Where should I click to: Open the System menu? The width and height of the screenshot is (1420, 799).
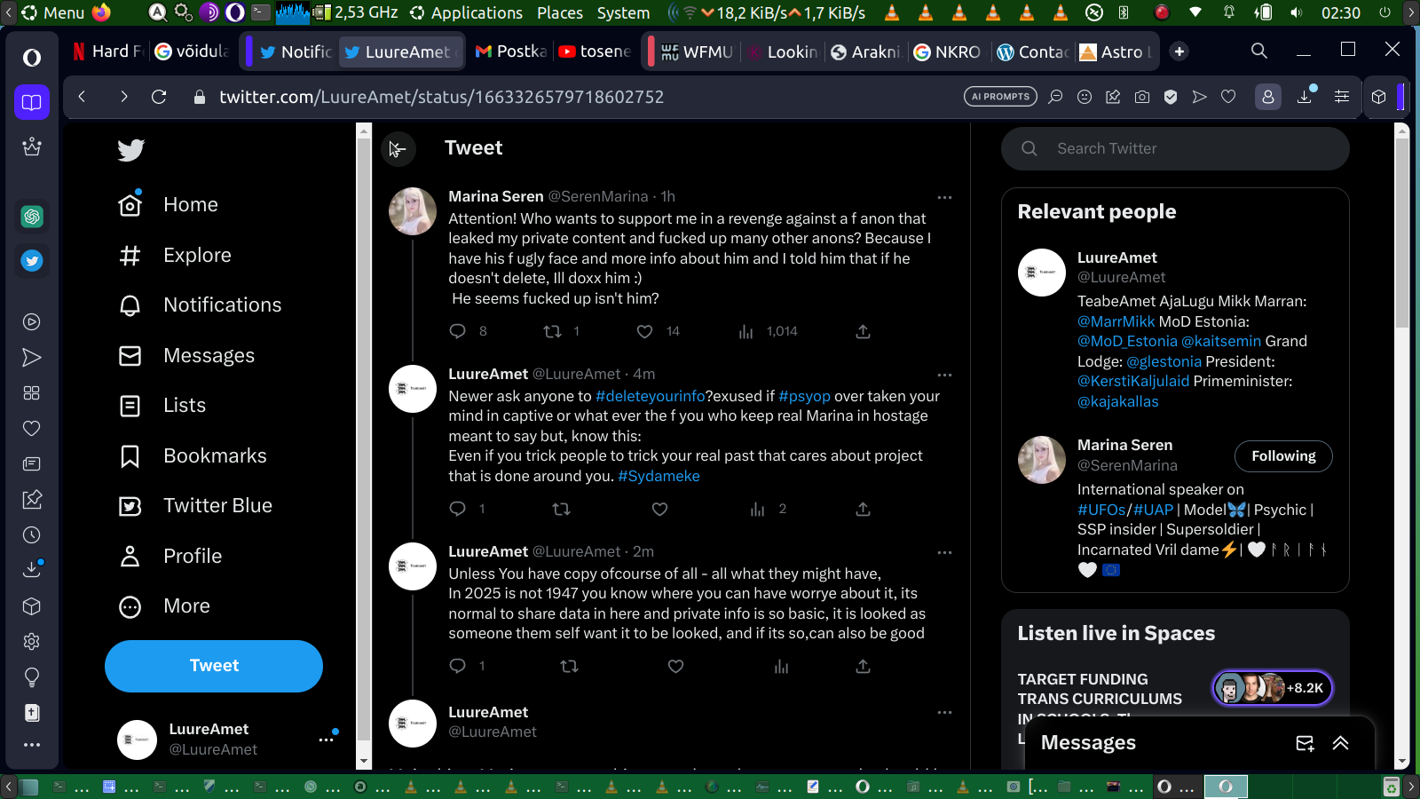click(x=623, y=12)
